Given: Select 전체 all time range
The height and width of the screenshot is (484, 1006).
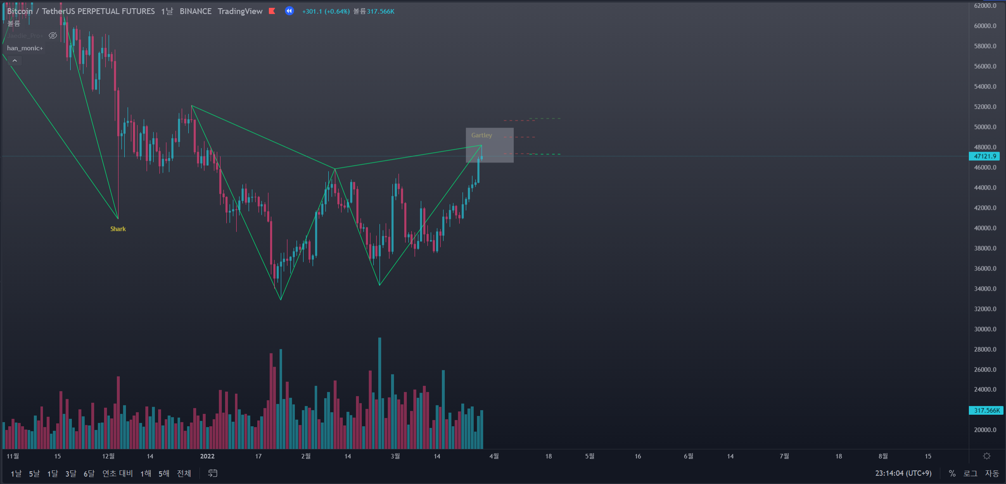Looking at the screenshot, I should 184,473.
